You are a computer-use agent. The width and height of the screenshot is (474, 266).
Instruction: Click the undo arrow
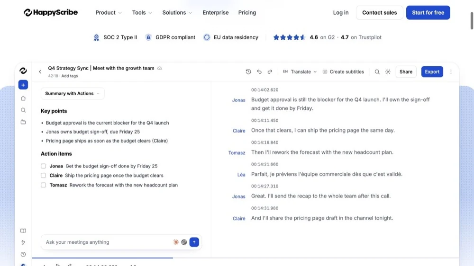[x=259, y=71]
